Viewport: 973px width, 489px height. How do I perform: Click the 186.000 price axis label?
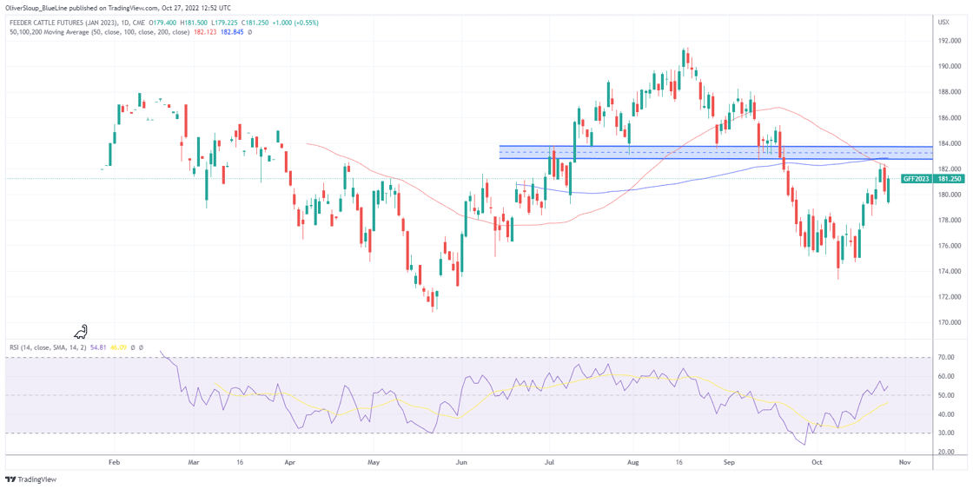point(949,118)
